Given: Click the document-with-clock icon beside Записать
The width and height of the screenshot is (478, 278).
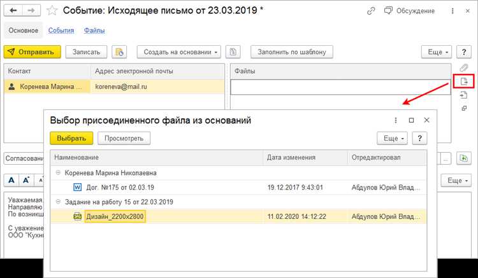Looking at the screenshot, I should (x=119, y=52).
